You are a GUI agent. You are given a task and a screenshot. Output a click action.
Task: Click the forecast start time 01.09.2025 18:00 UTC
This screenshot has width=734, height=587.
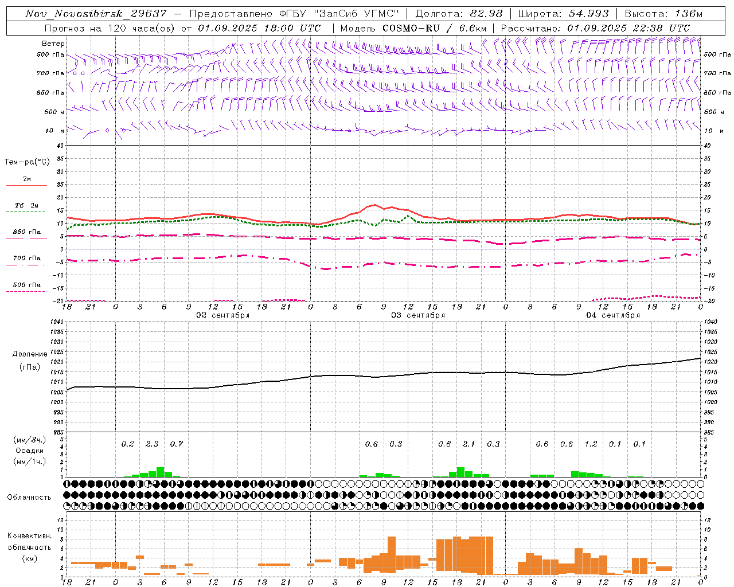tap(259, 28)
